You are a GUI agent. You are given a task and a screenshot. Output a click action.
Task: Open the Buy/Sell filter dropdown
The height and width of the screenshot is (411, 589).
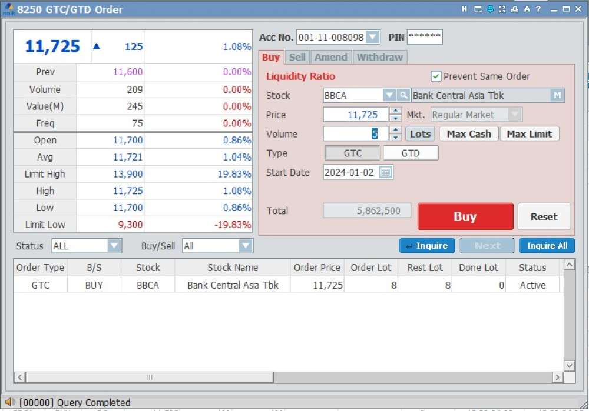pos(246,246)
